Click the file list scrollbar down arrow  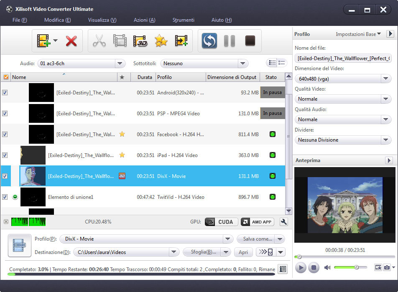[288, 211]
